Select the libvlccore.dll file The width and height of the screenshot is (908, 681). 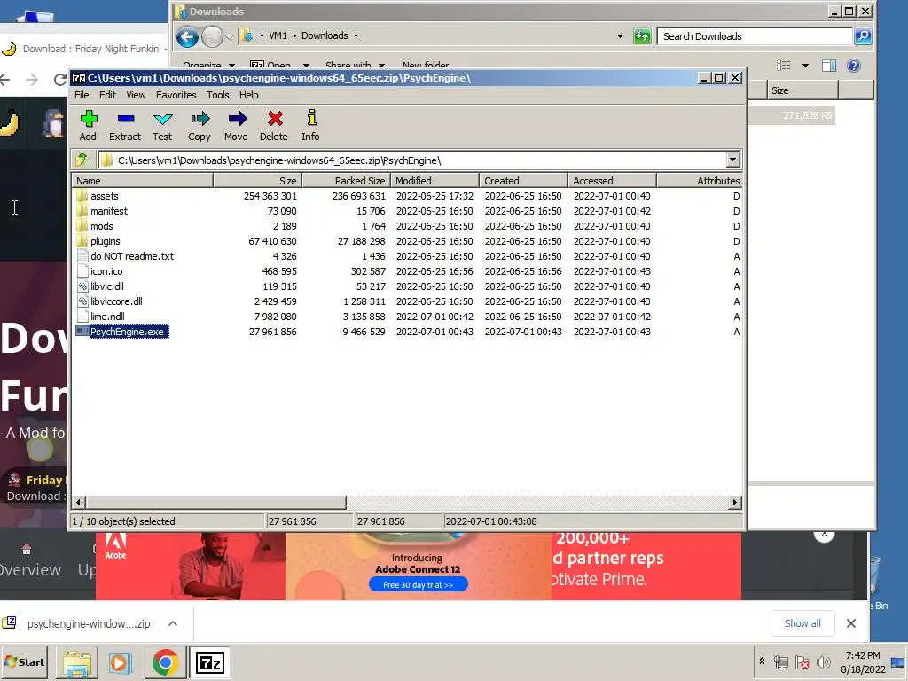point(116,301)
